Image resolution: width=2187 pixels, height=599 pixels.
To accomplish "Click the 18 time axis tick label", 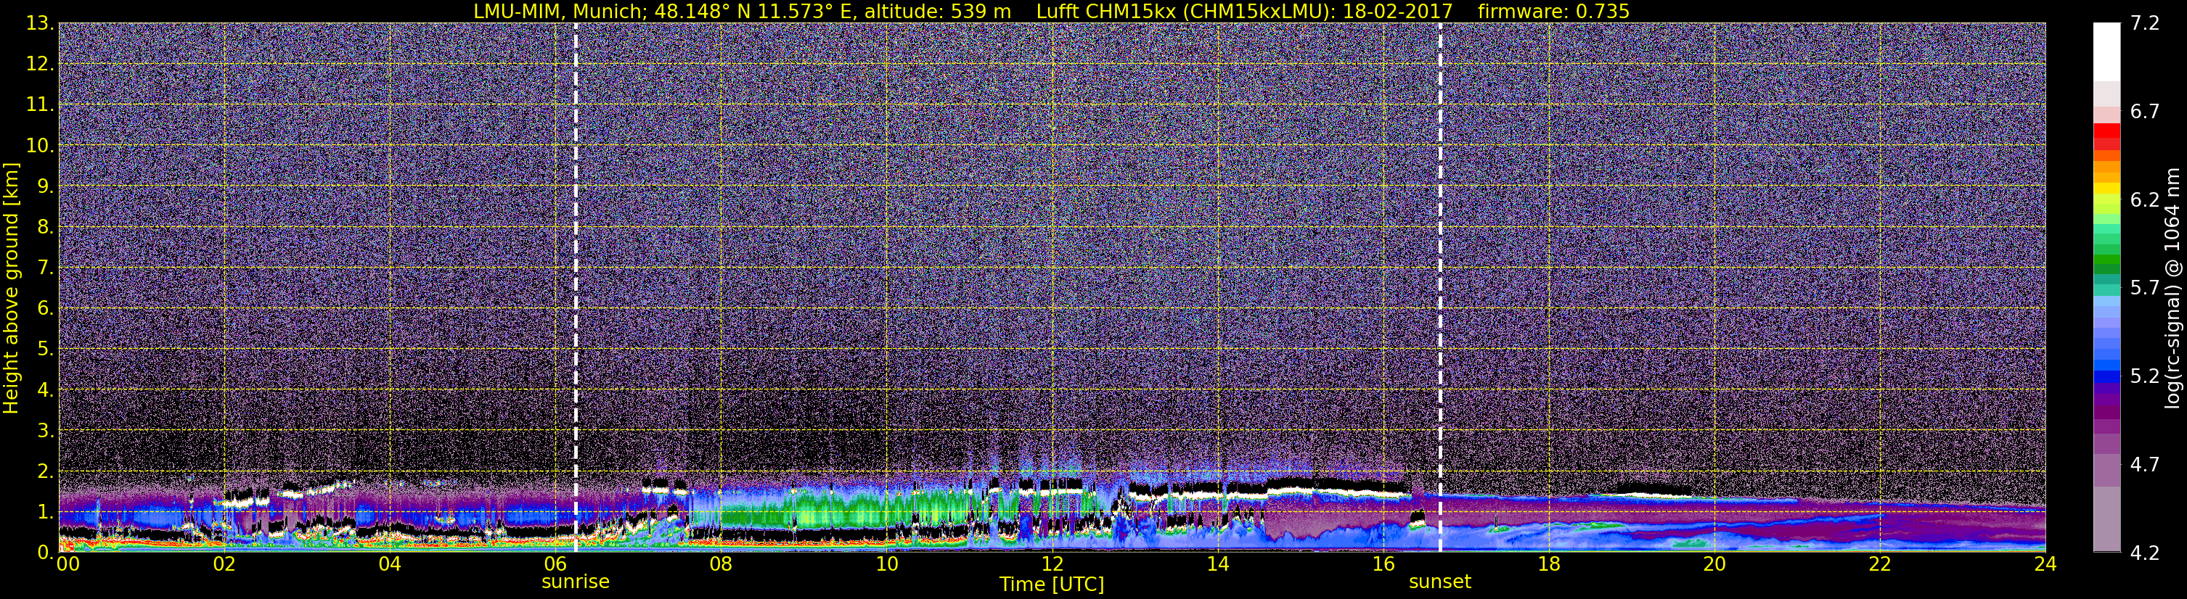I will pyautogui.click(x=1548, y=564).
